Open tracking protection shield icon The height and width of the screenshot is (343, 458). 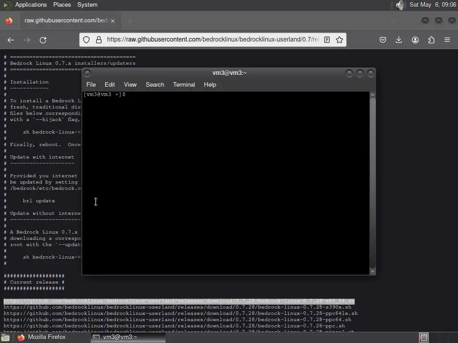[86, 40]
